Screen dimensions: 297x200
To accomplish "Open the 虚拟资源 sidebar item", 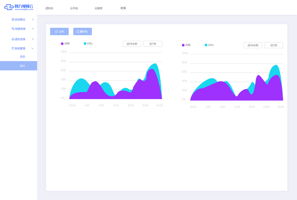I will tap(19, 39).
